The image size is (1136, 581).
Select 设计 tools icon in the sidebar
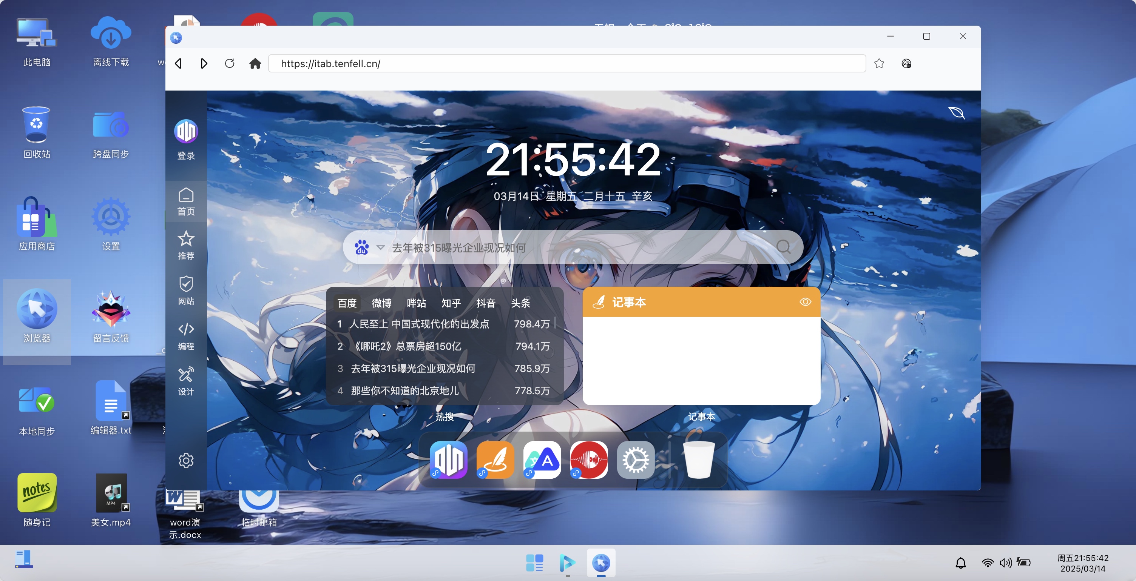(186, 381)
